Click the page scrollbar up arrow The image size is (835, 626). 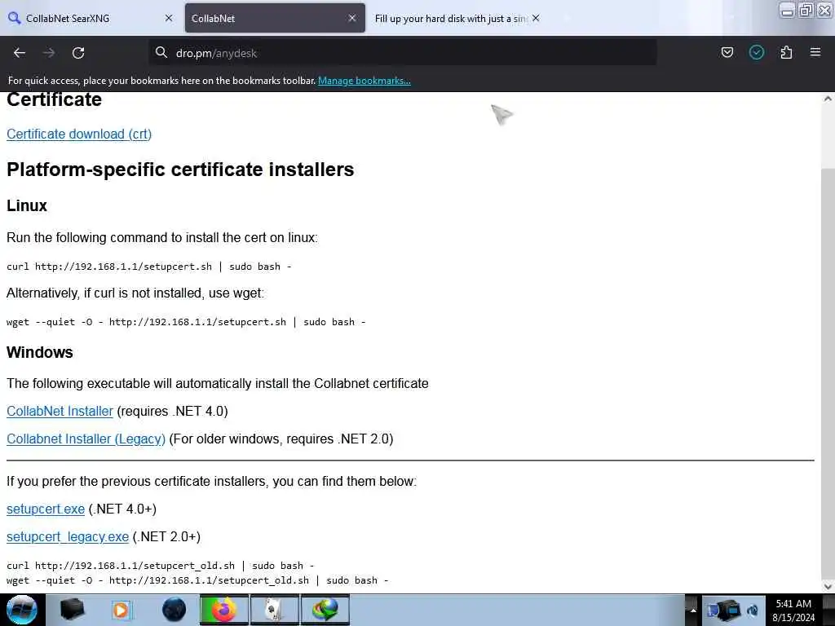[x=828, y=99]
